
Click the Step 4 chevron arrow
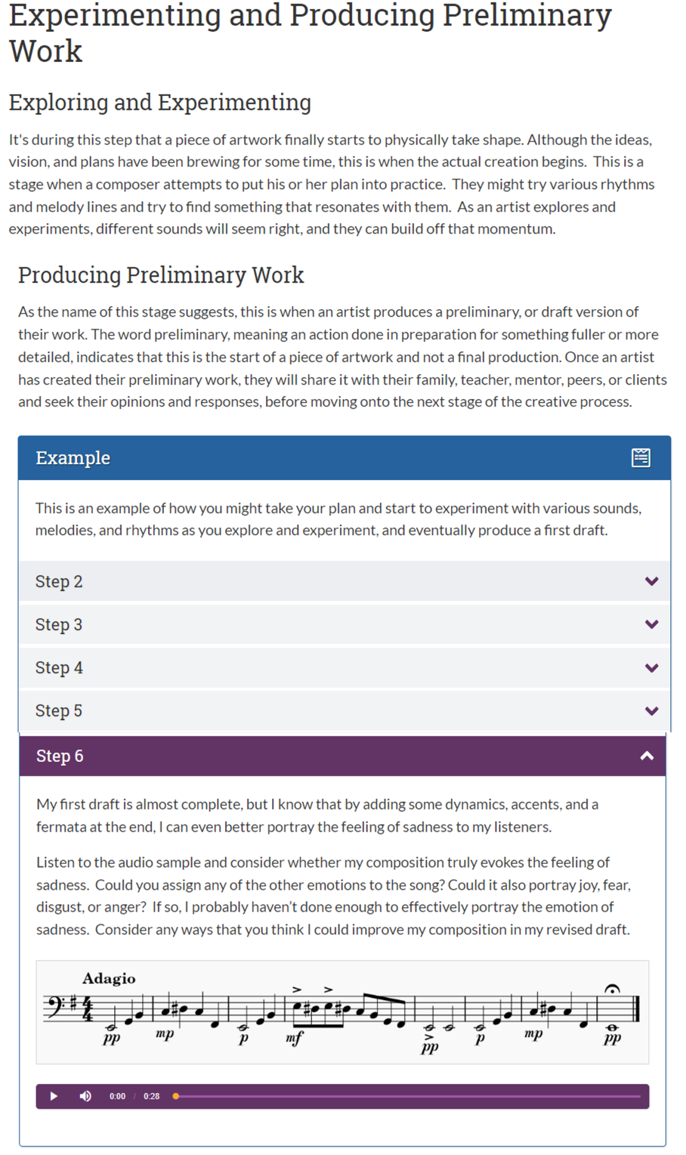click(x=651, y=668)
